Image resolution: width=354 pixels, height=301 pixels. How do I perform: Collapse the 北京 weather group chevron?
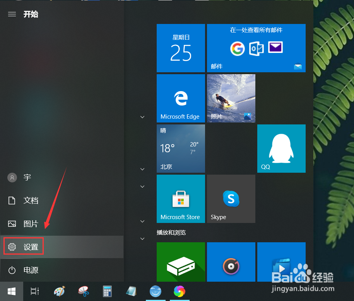pos(142,169)
